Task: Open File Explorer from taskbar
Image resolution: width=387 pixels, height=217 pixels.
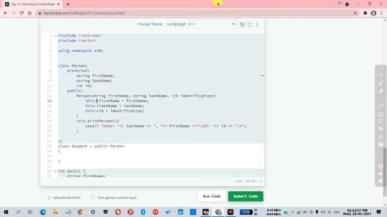Action: coord(55,212)
